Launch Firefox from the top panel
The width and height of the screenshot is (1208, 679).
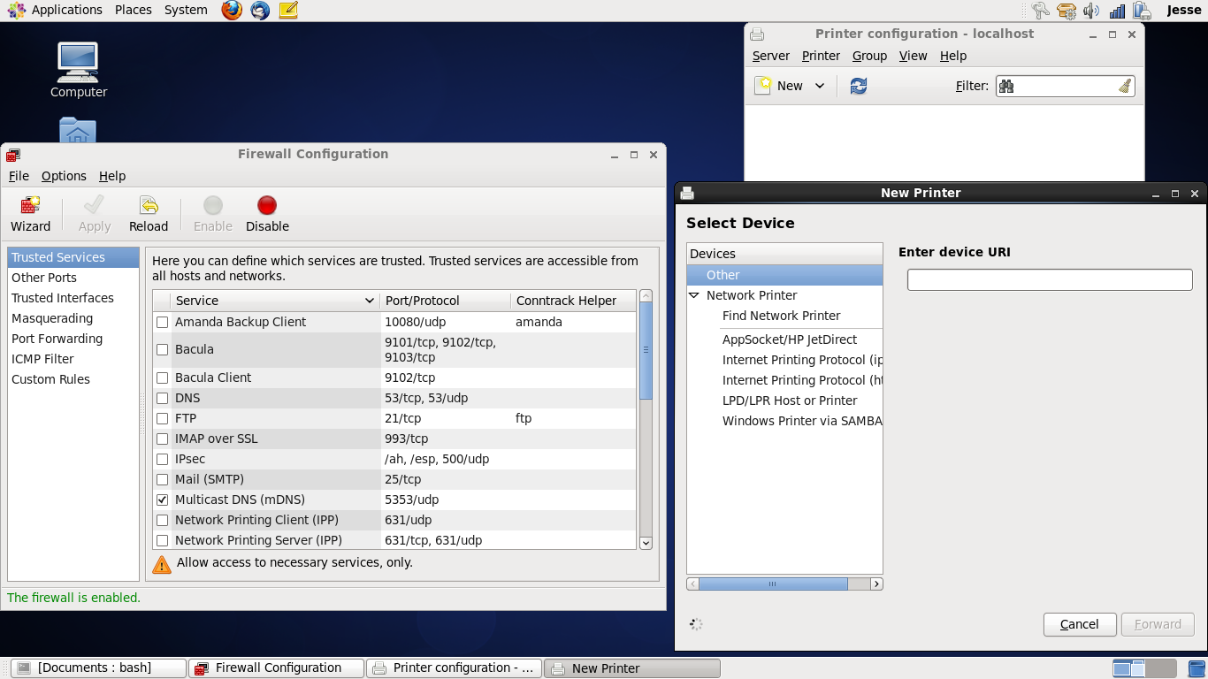click(232, 11)
